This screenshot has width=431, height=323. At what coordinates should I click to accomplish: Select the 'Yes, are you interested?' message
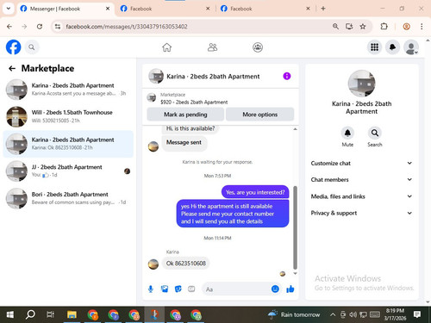tap(255, 192)
